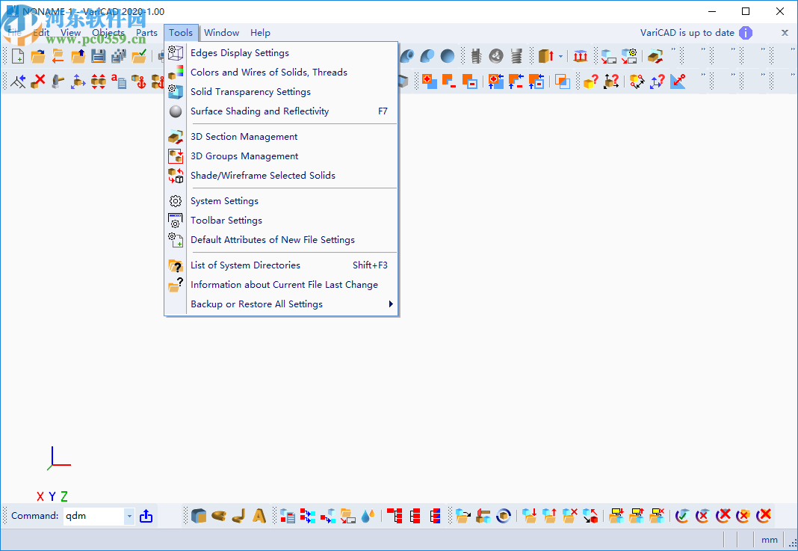The width and height of the screenshot is (798, 551).
Task: Click the 3D text 'A' icon in bottom toolbar
Action: (x=259, y=516)
